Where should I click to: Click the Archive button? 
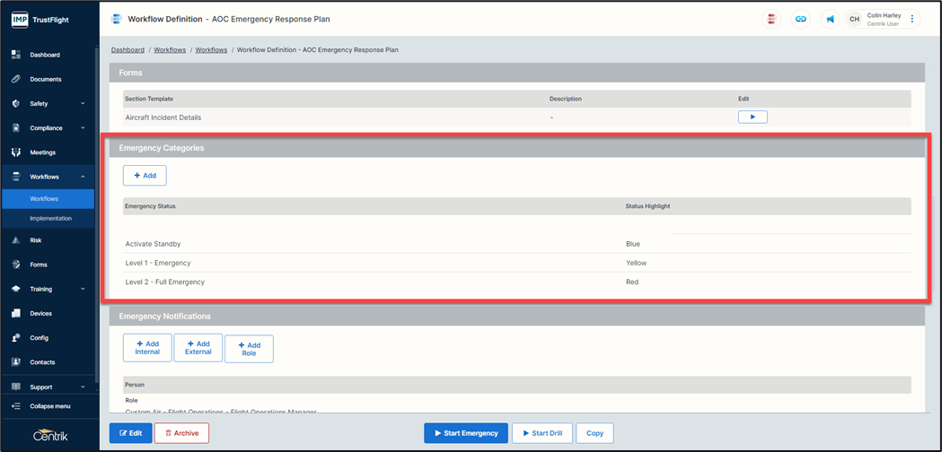(181, 433)
